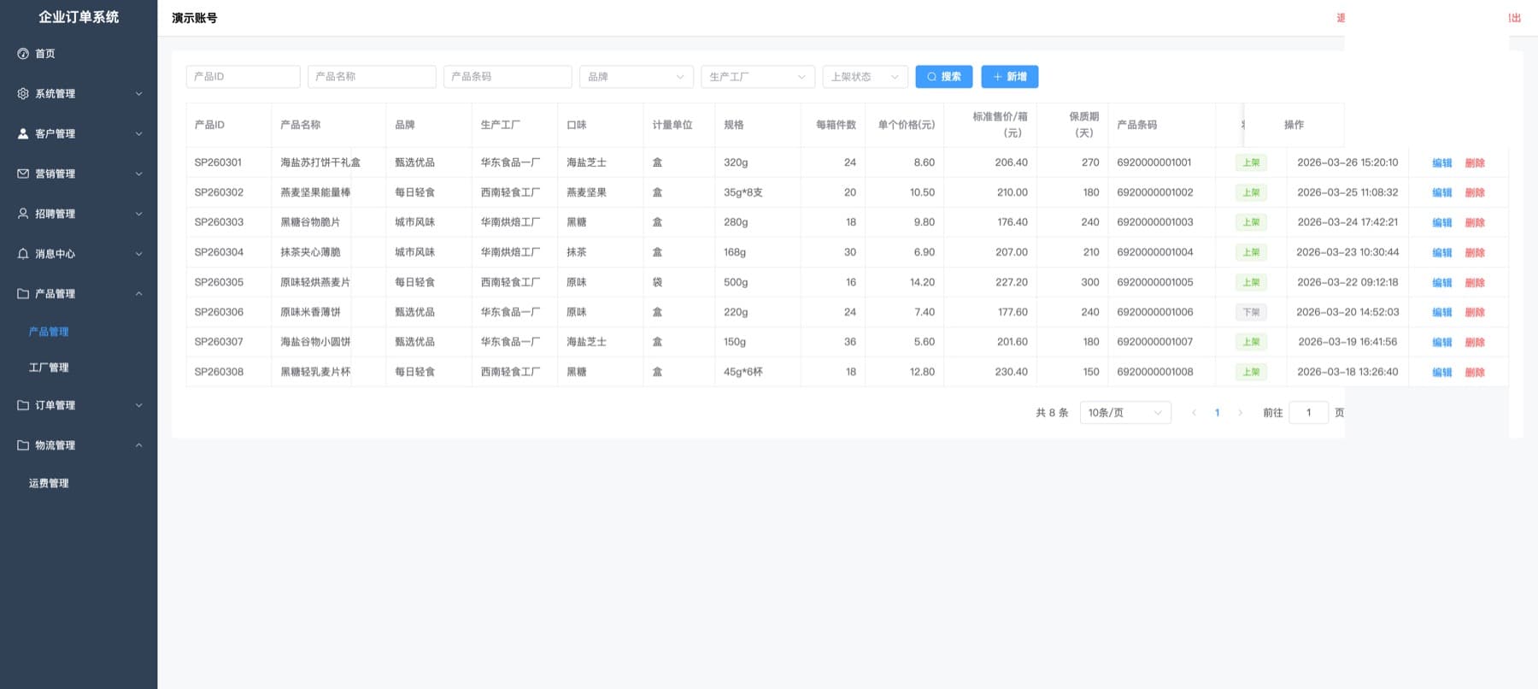Viewport: 1538px width, 689px height.
Task: Open the 品牌 filter dropdown
Action: coord(636,77)
